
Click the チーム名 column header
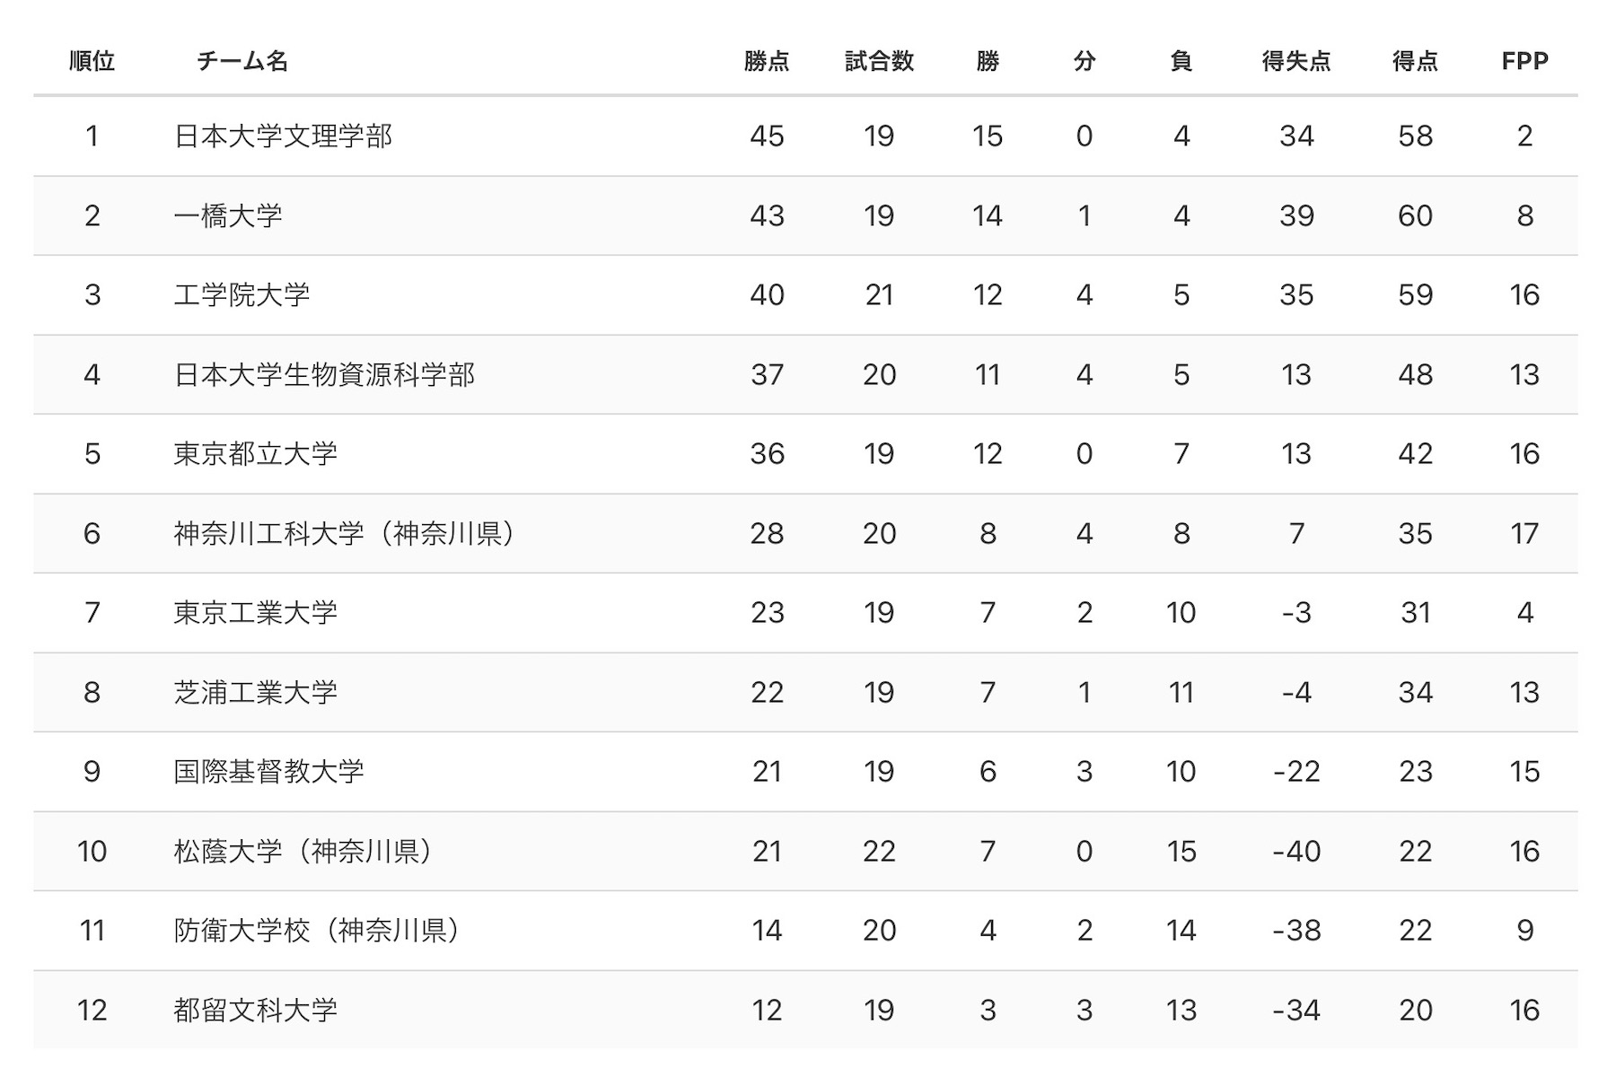(242, 61)
